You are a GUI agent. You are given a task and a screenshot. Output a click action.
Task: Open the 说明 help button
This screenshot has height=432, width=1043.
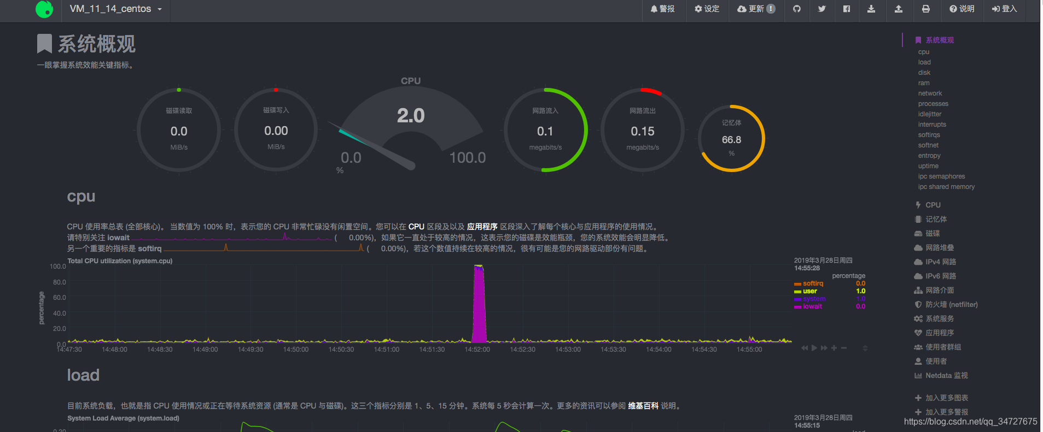[x=962, y=9]
